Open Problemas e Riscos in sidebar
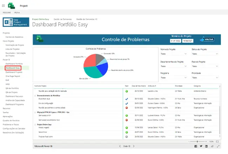 (x=11, y=125)
